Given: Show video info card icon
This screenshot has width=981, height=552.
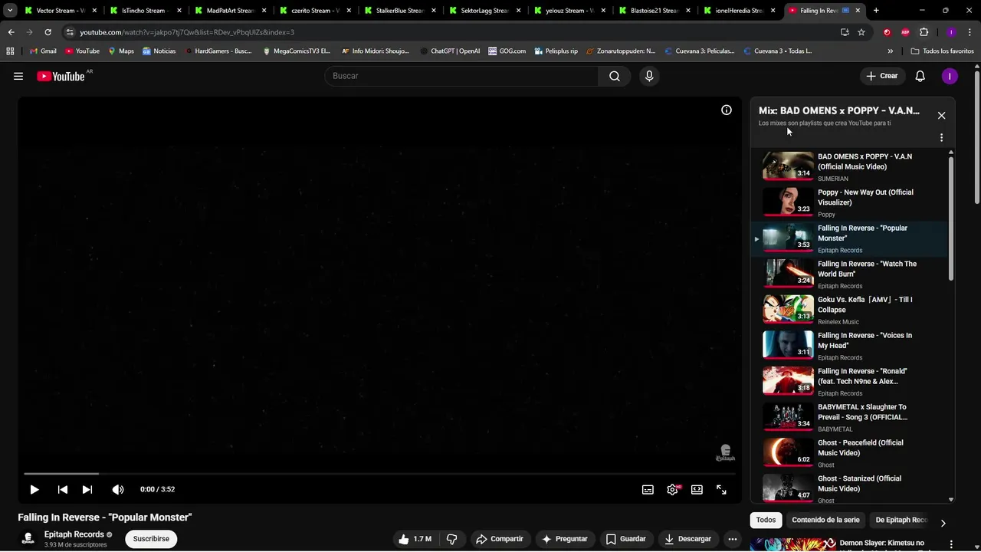Looking at the screenshot, I should pyautogui.click(x=727, y=110).
